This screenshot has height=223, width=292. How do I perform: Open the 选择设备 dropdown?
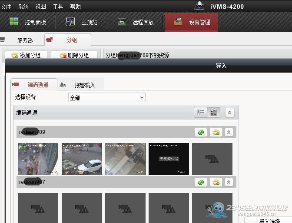pyautogui.click(x=141, y=98)
